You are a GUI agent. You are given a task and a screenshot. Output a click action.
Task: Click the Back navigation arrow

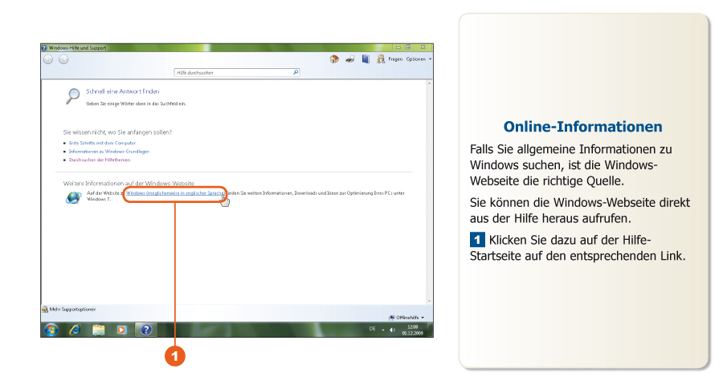click(x=48, y=59)
